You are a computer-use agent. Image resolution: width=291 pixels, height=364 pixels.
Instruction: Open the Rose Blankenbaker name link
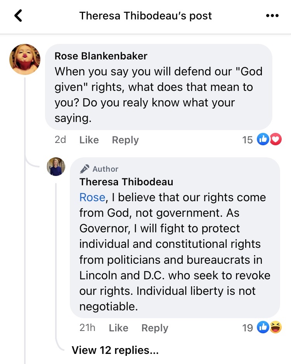tap(101, 56)
